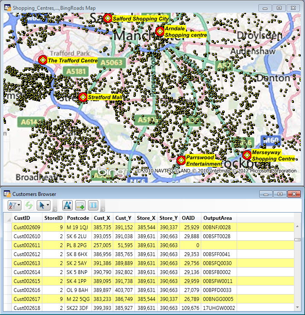Click the browser scrollbar up arrow

point(297,226)
